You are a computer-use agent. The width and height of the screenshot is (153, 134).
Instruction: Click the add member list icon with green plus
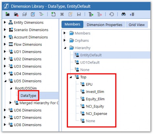91,14
